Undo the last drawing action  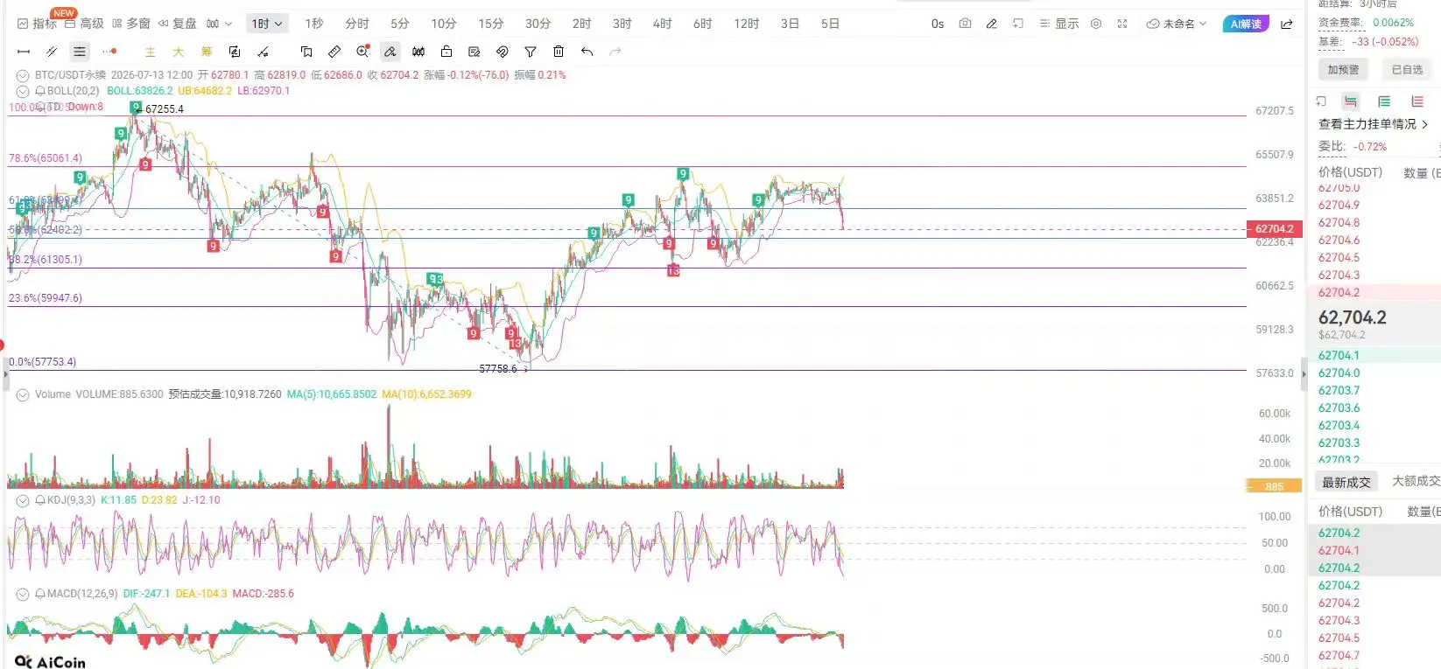587,52
